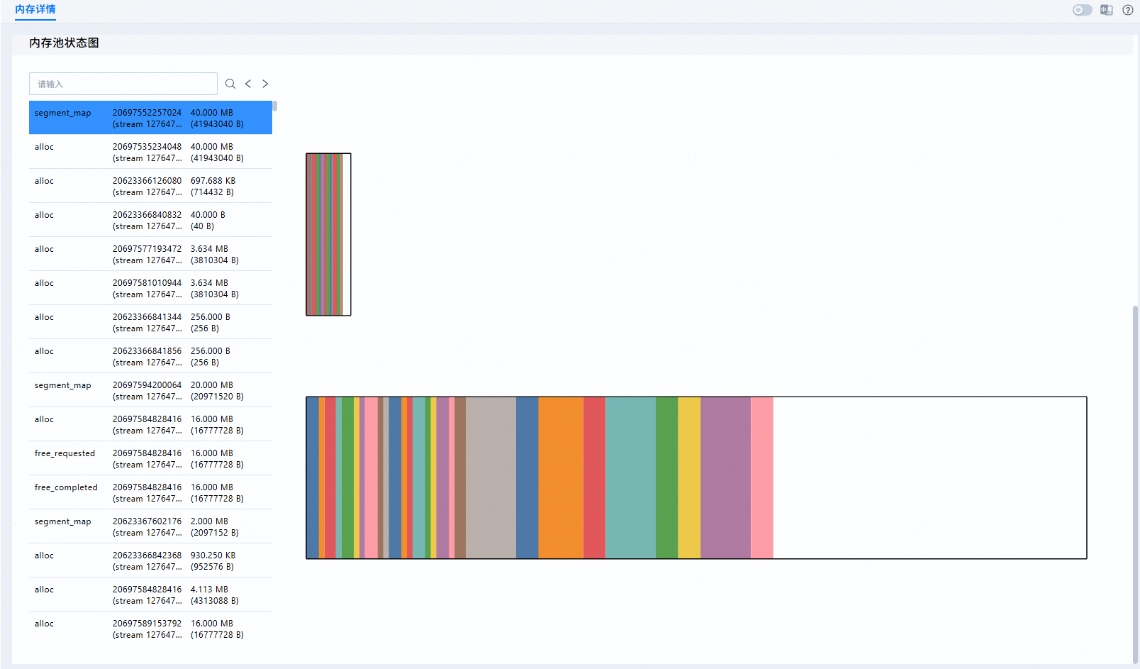Screen dimensions: 1140x669
Task: Click the search magnifier icon
Action: tap(230, 84)
